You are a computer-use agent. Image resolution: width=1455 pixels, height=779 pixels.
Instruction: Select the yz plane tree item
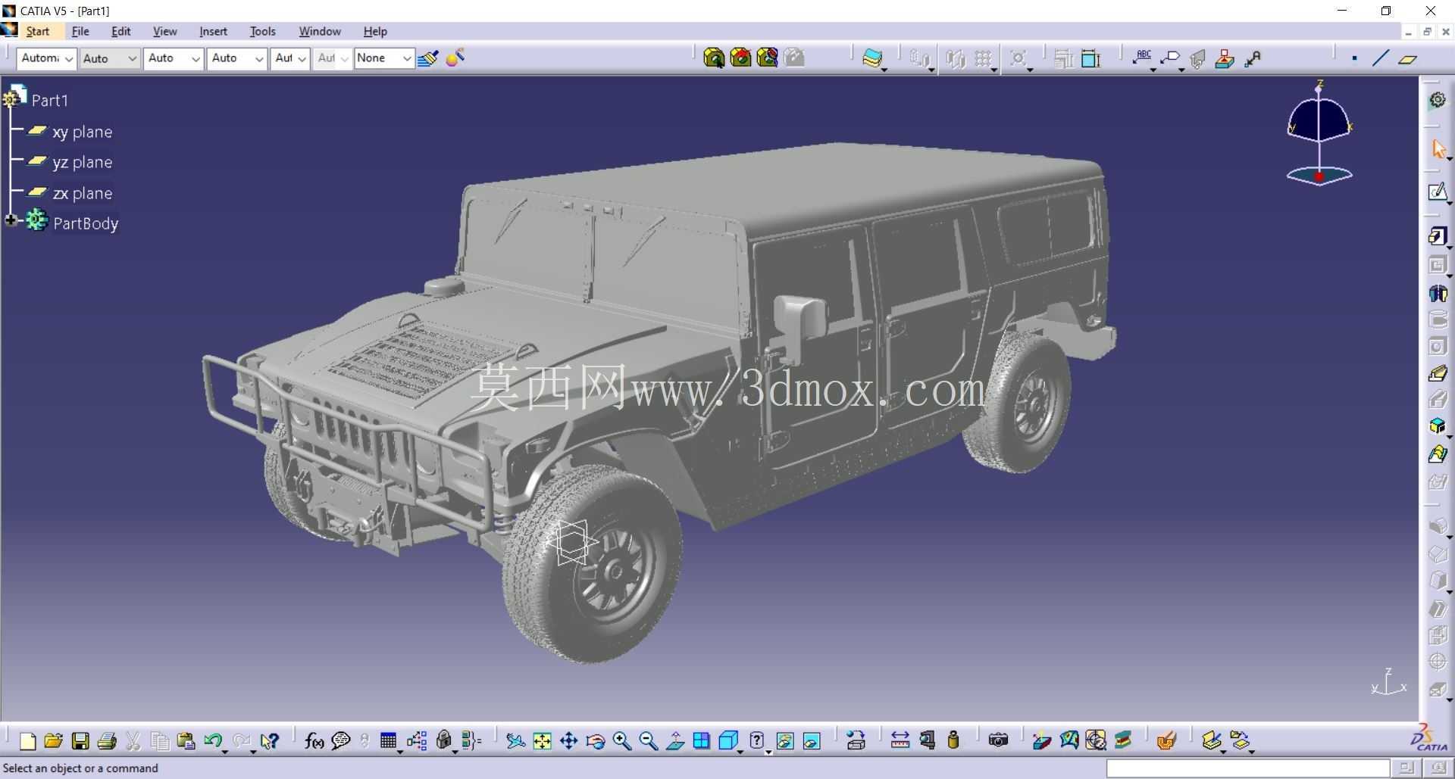(x=82, y=162)
